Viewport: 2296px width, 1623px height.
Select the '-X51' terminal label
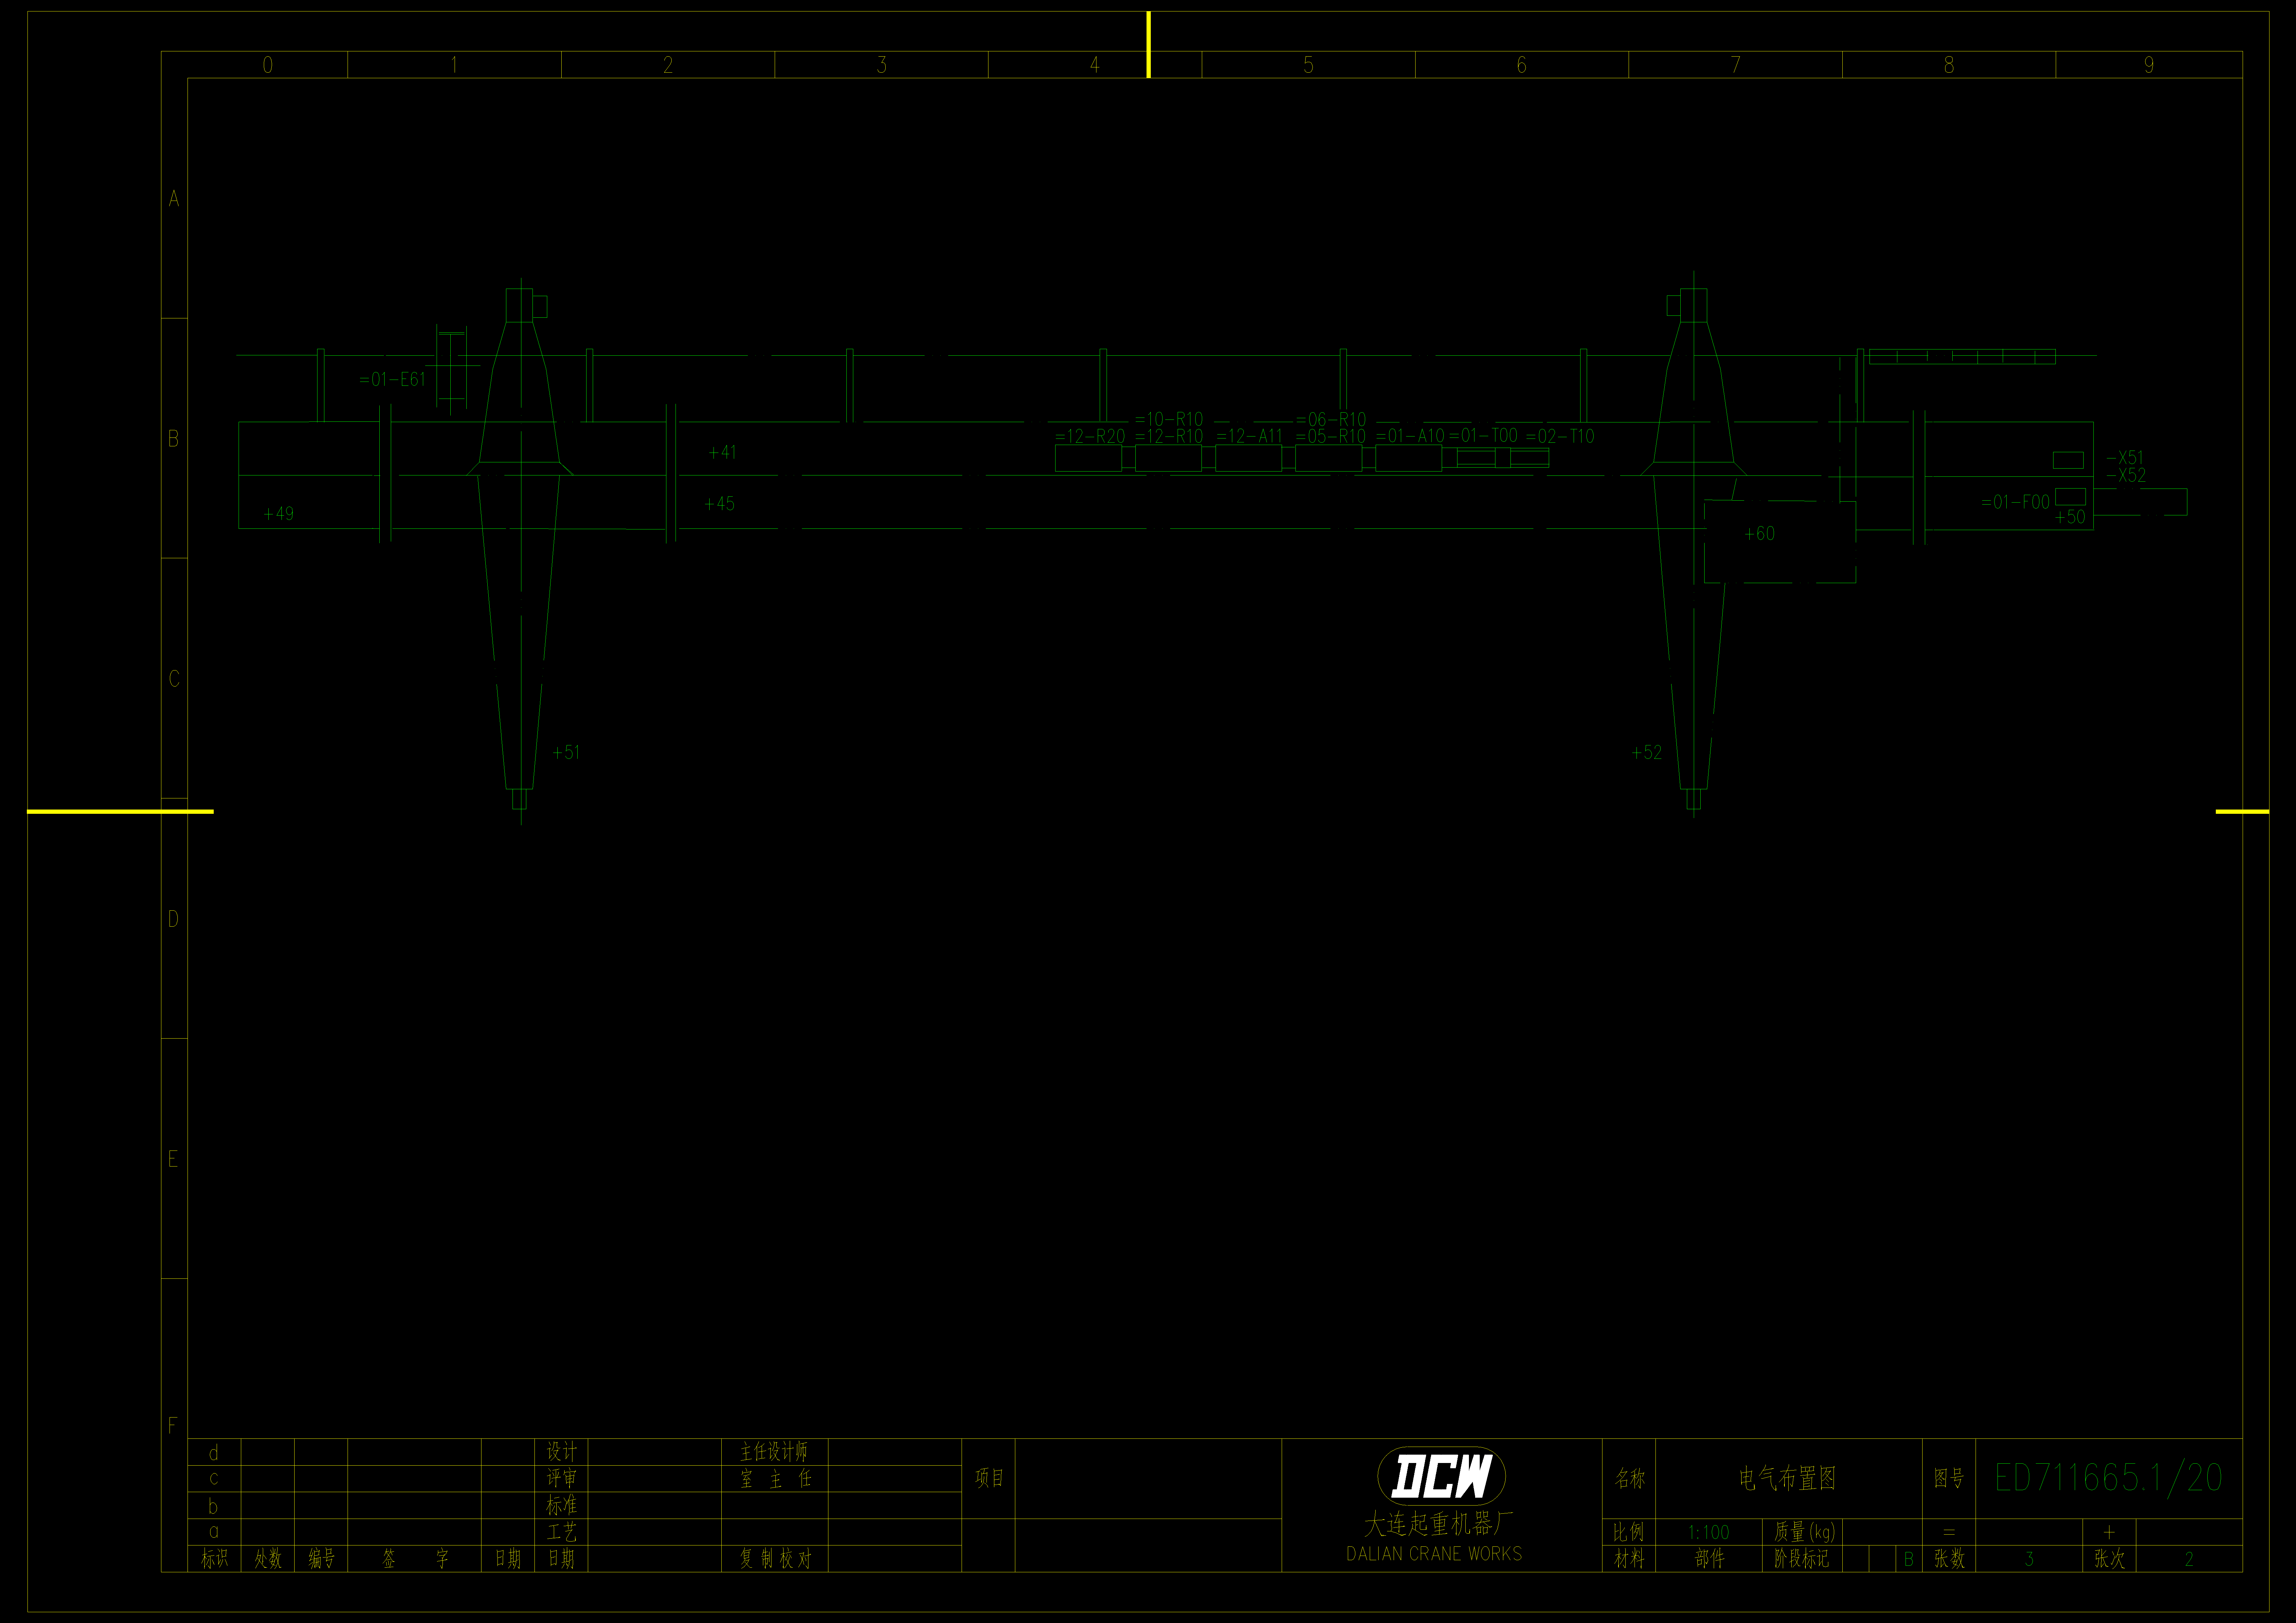2125,458
